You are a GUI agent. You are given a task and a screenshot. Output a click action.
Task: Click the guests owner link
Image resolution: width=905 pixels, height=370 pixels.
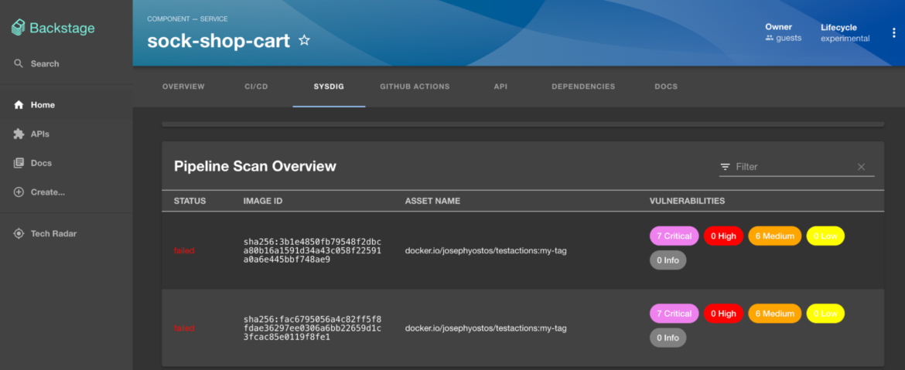pos(789,38)
